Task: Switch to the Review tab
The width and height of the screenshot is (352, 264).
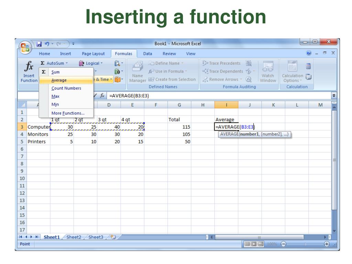Action: tap(169, 54)
